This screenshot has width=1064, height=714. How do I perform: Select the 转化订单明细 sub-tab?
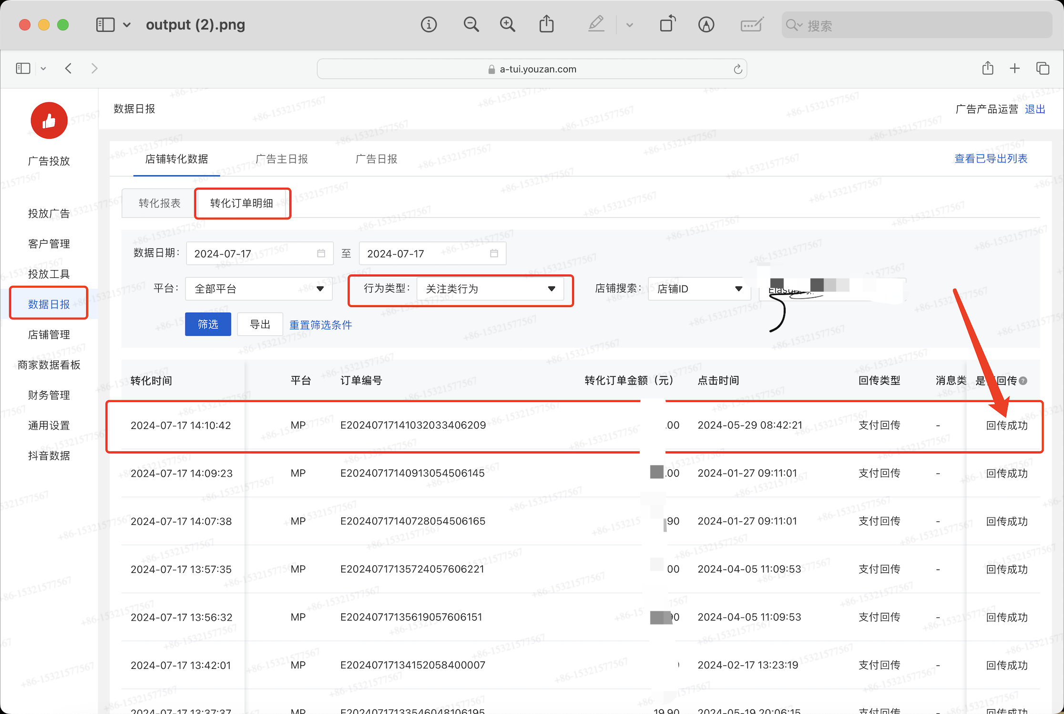tap(242, 204)
